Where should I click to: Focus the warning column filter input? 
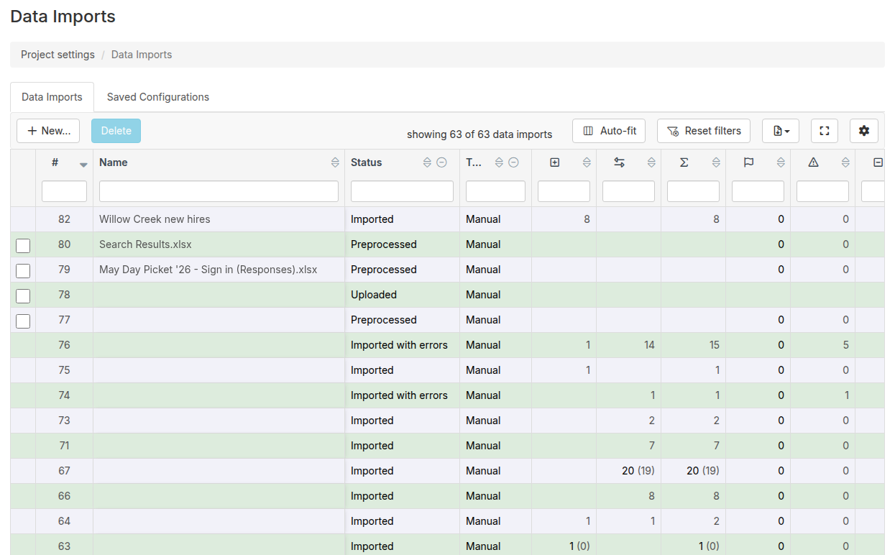[x=822, y=191]
